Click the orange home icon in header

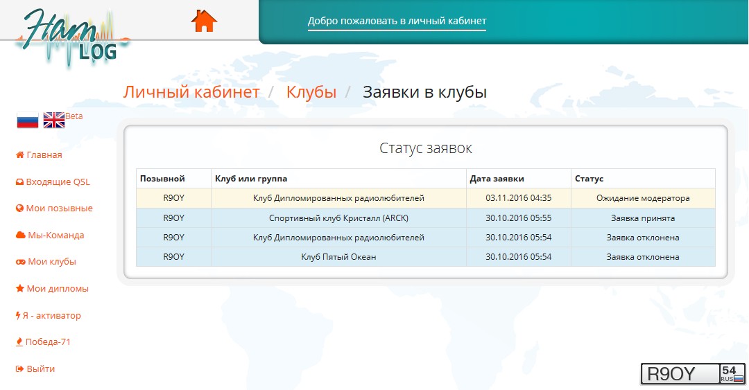pos(204,21)
